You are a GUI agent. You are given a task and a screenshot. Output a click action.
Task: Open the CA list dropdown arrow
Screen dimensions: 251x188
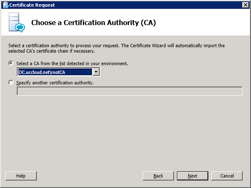[x=96, y=72]
